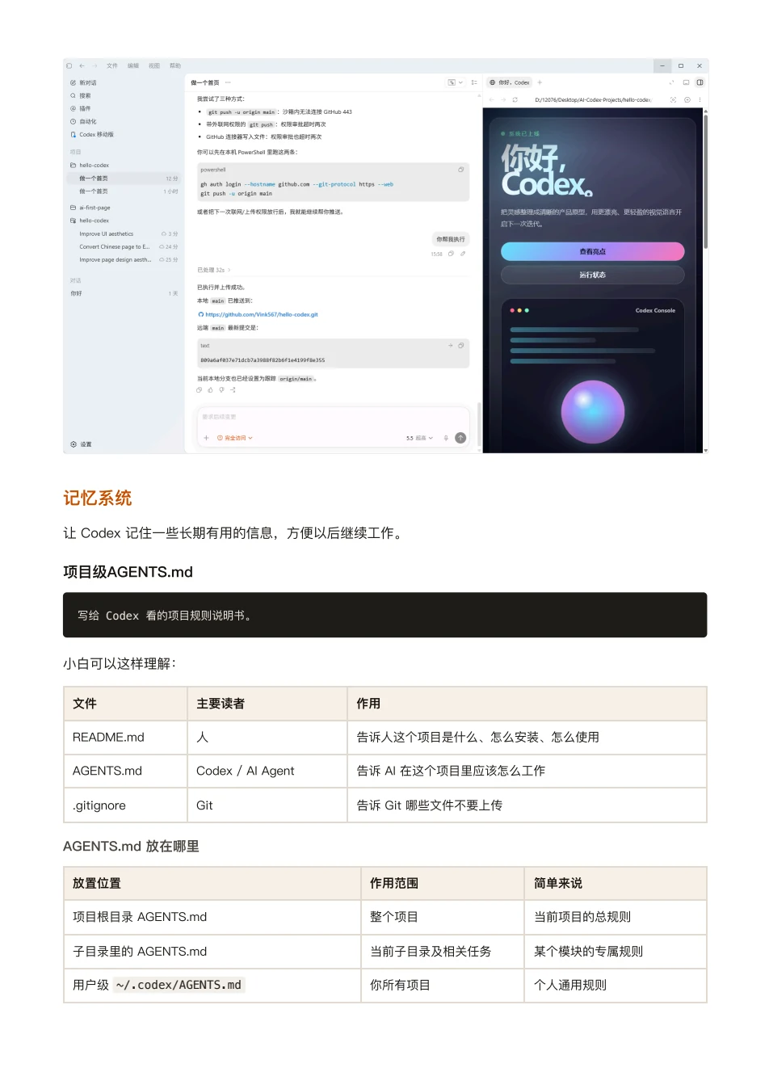The image size is (769, 1089).
Task: Open the Convert Chinese page to E... thread
Action: click(124, 246)
